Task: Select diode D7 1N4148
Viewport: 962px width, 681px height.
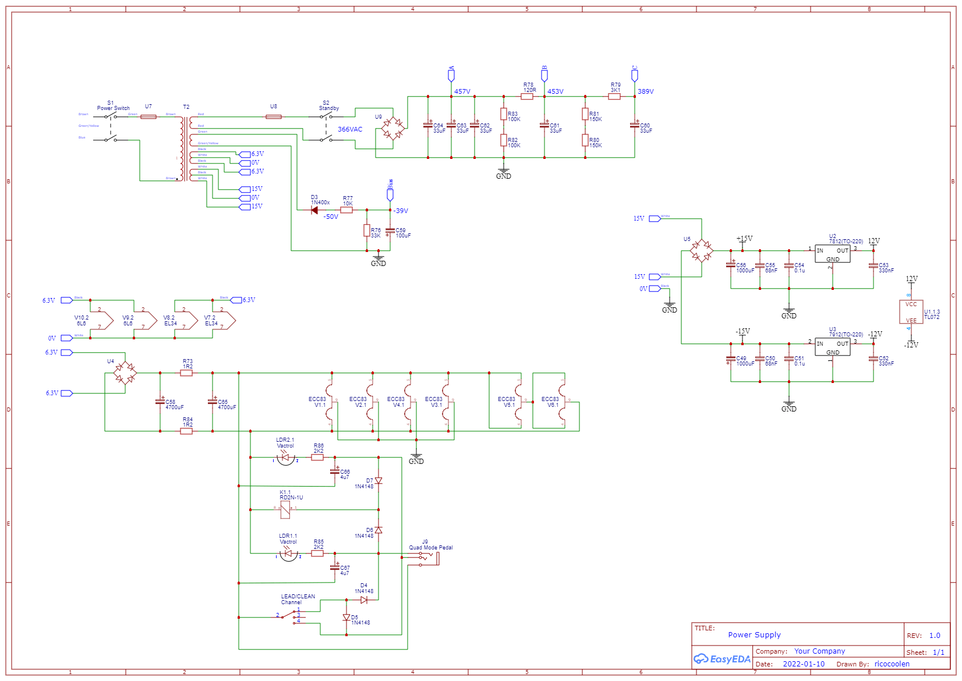Action: click(x=379, y=481)
